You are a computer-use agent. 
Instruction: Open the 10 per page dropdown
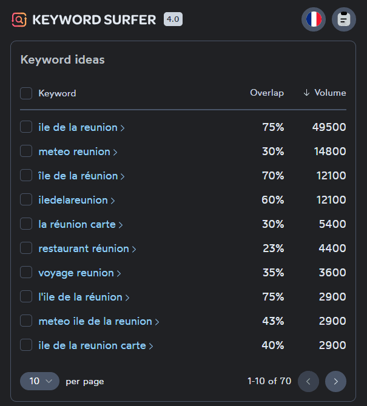(39, 381)
